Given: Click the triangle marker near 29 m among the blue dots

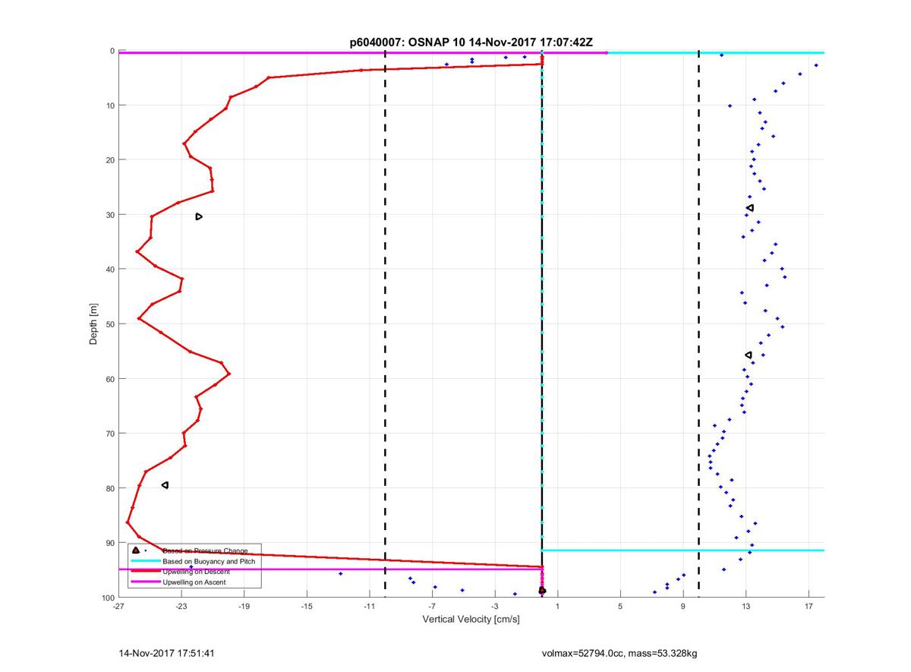Looking at the screenshot, I should coord(750,208).
